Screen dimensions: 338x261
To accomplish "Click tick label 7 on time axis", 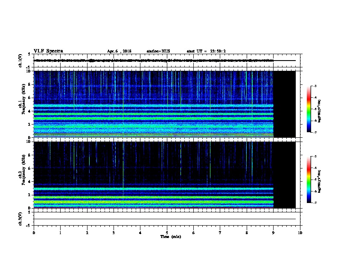I will click(220, 233).
